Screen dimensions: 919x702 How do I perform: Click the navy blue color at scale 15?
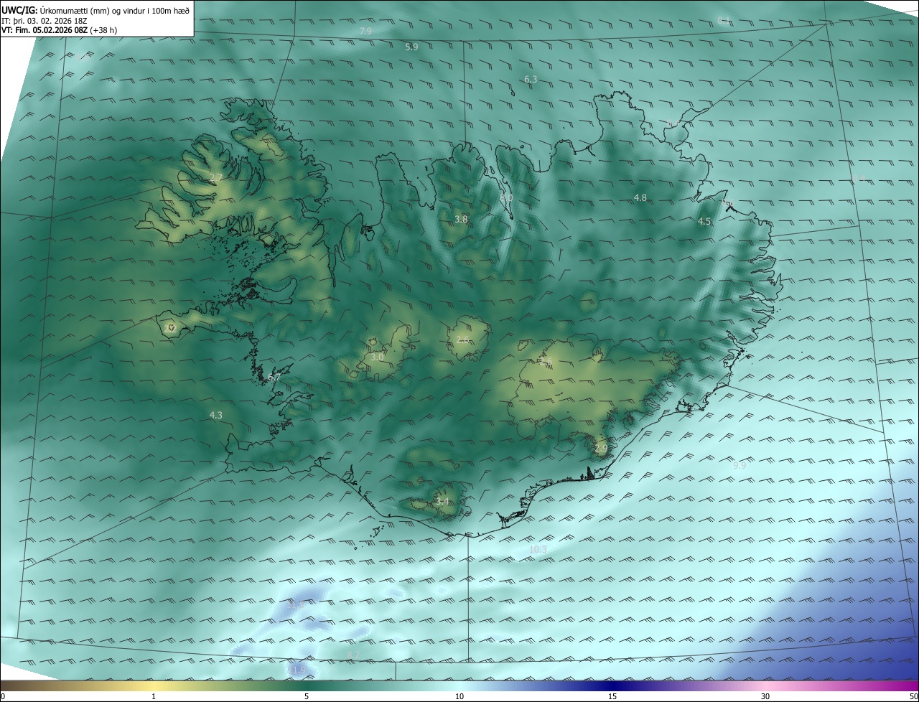click(612, 685)
